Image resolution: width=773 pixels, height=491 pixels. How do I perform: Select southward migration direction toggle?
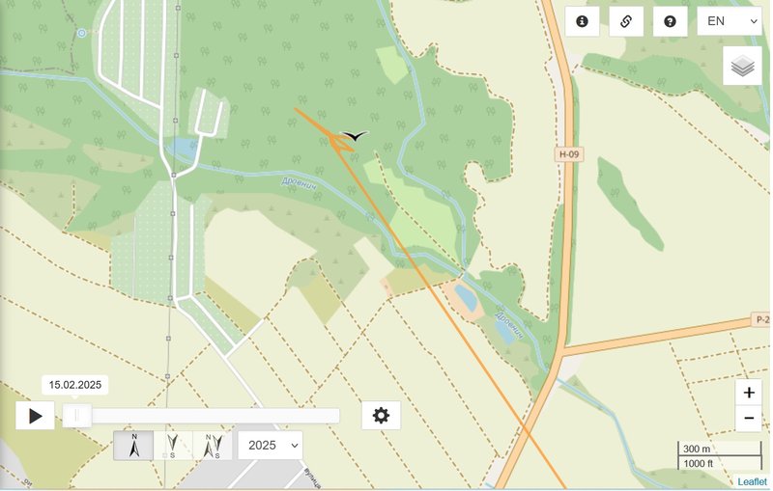tap(173, 446)
